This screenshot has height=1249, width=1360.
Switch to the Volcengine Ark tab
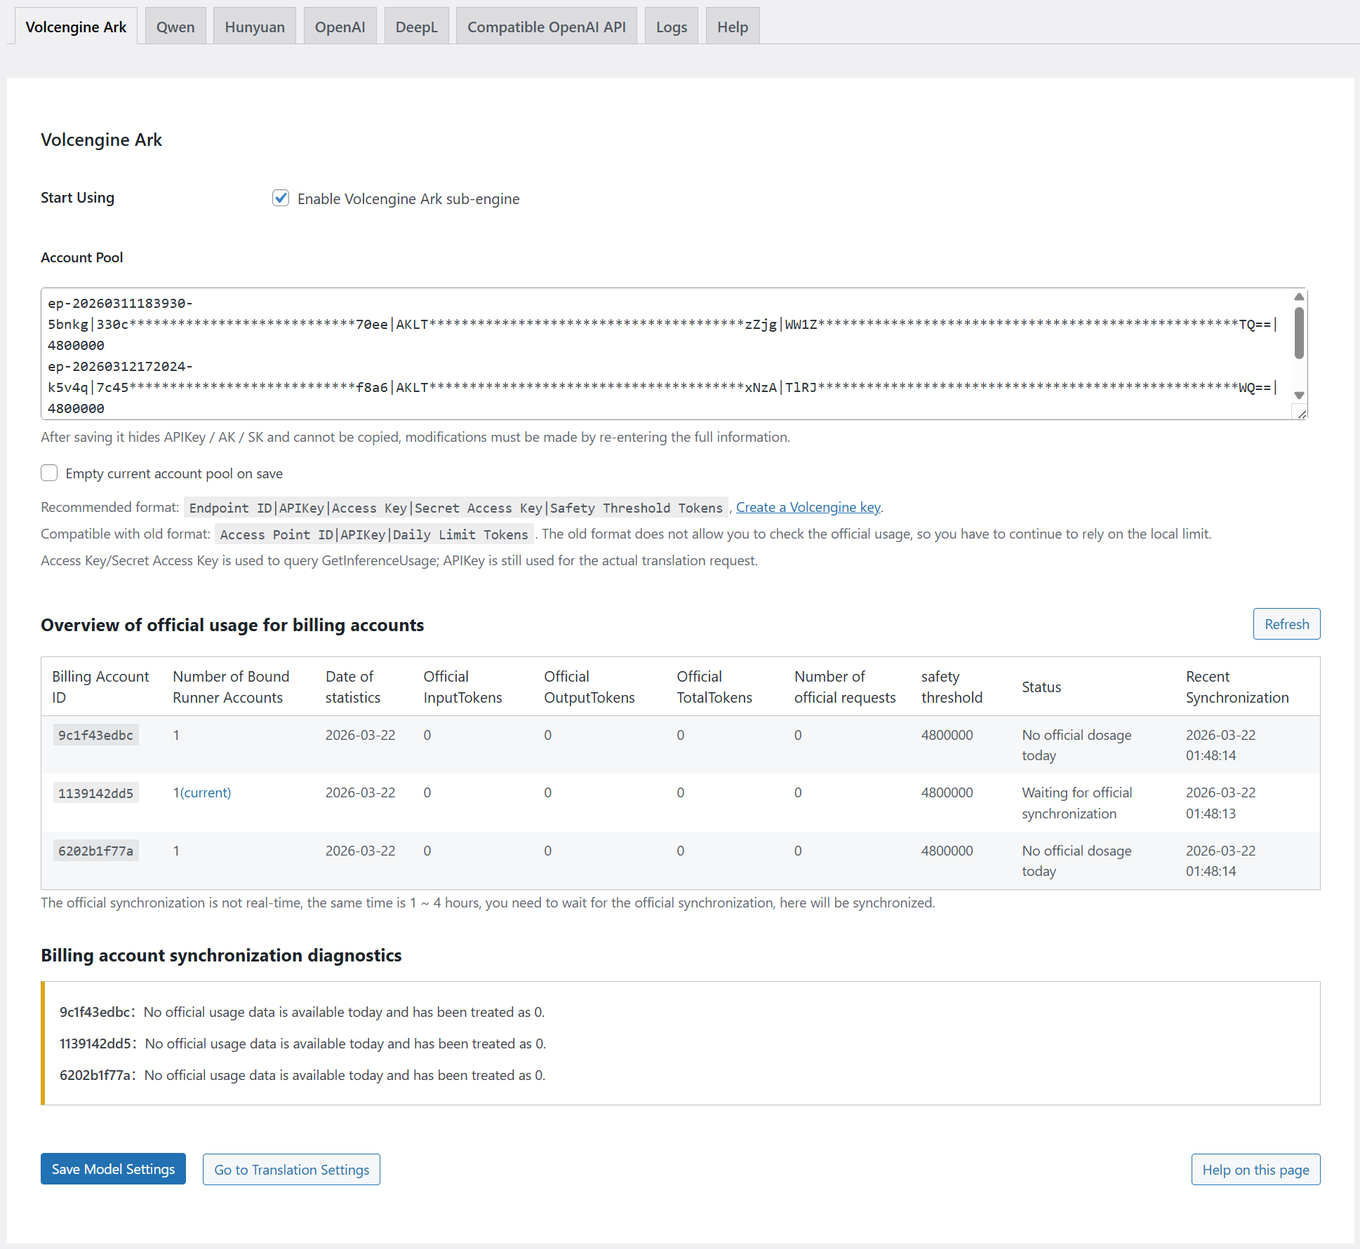click(76, 27)
